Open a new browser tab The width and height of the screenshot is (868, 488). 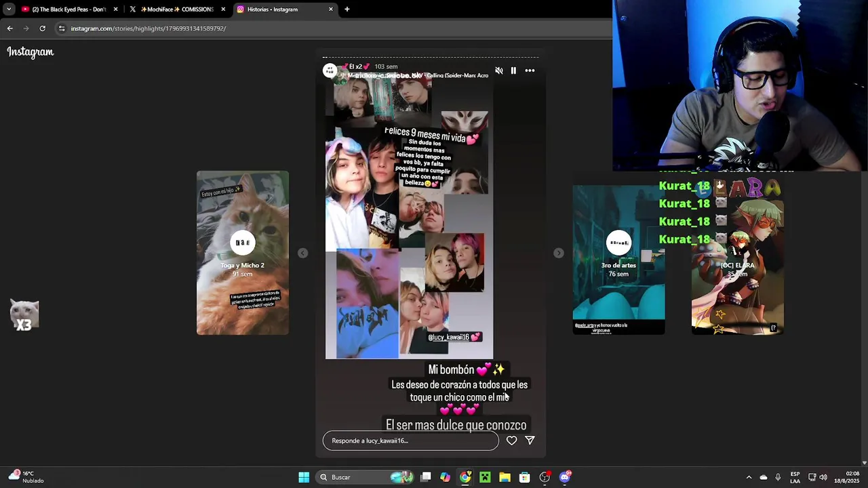click(x=347, y=9)
